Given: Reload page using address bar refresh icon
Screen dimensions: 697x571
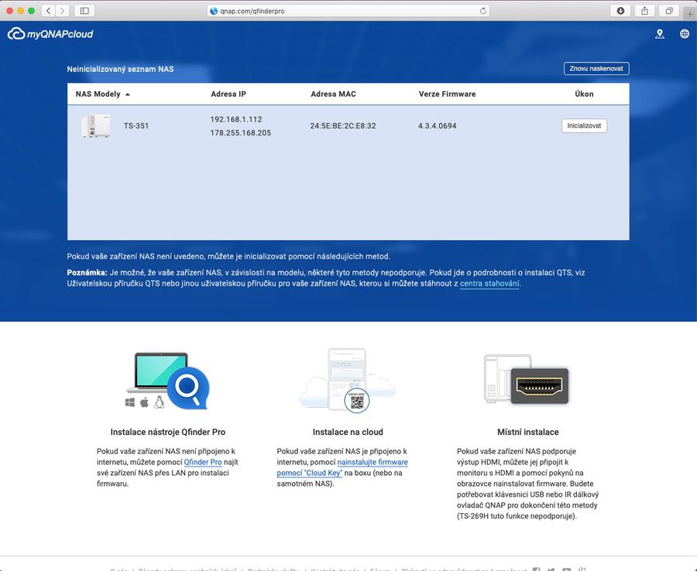Looking at the screenshot, I should point(483,11).
